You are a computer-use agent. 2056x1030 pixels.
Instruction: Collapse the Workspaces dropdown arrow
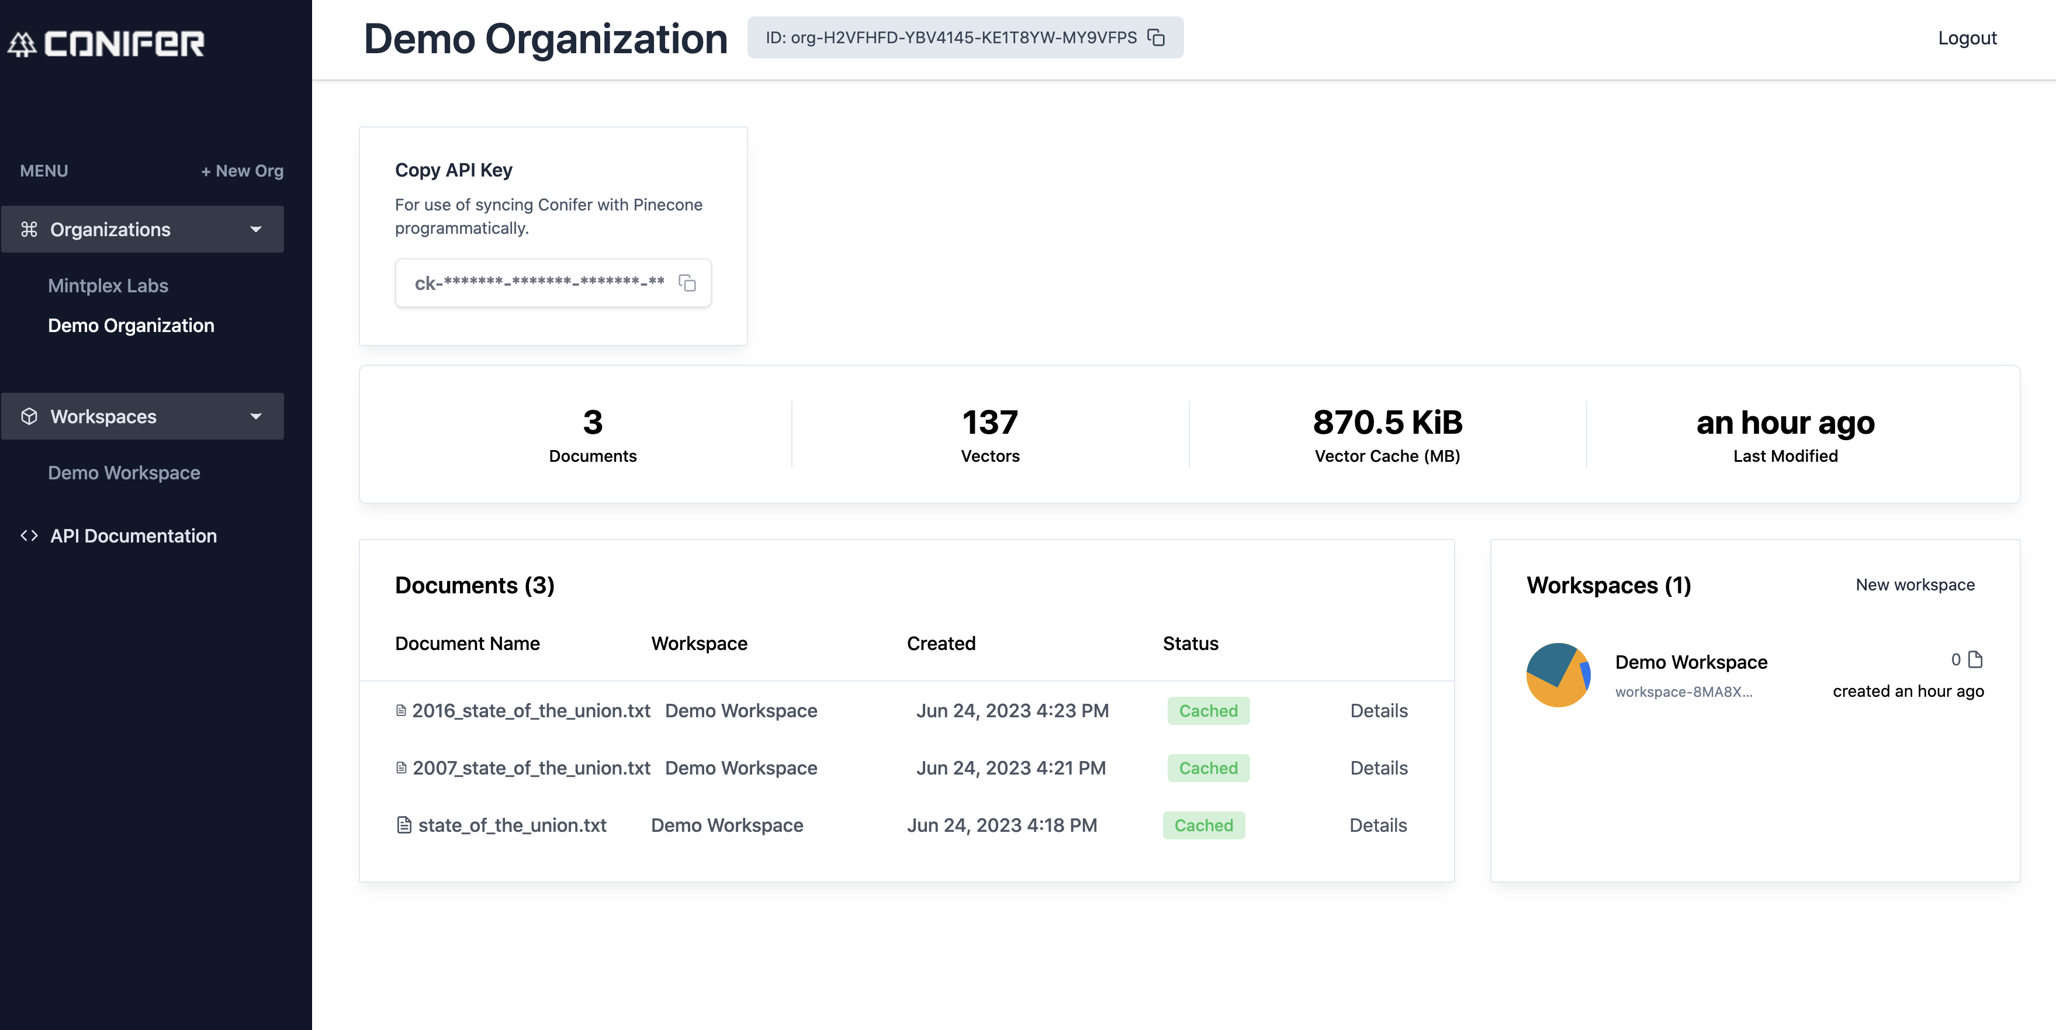pos(255,416)
